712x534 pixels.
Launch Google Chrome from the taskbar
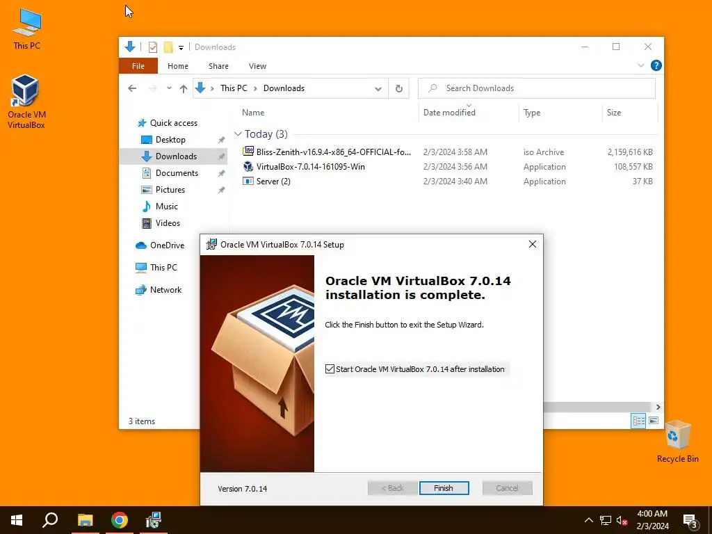(x=120, y=520)
